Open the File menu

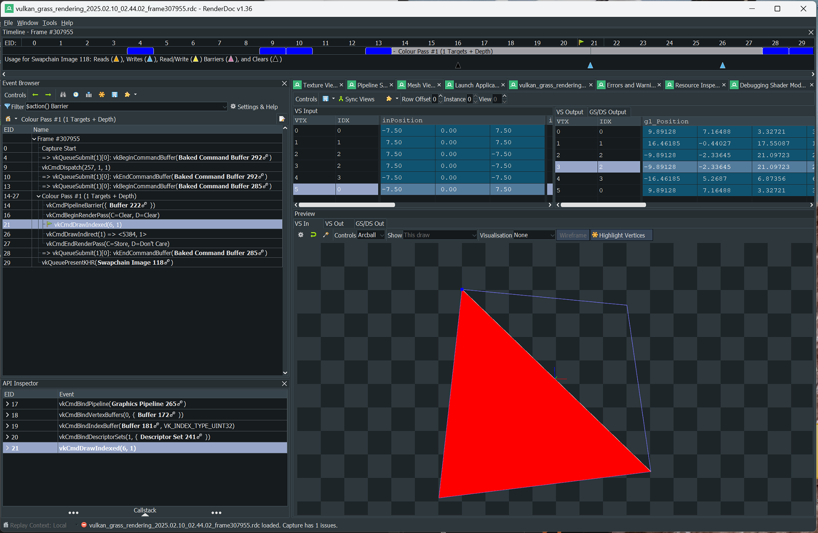8,23
